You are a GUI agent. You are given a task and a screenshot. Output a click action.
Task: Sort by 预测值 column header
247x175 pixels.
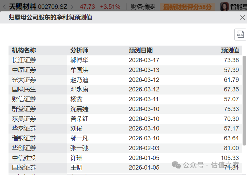coord(230,50)
